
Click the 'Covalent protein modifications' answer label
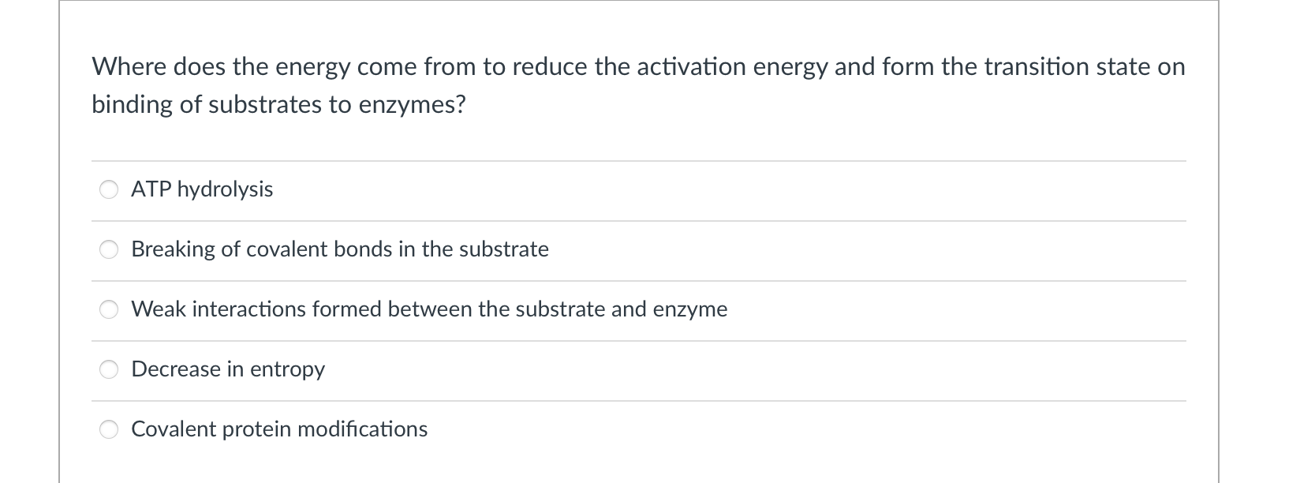point(279,429)
